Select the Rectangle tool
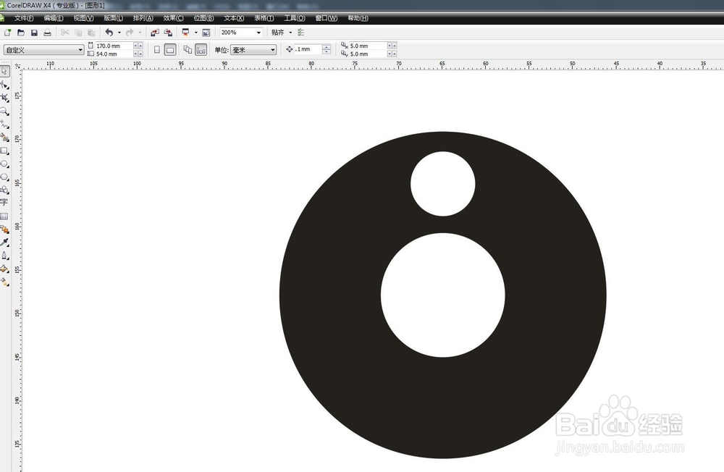 point(4,151)
